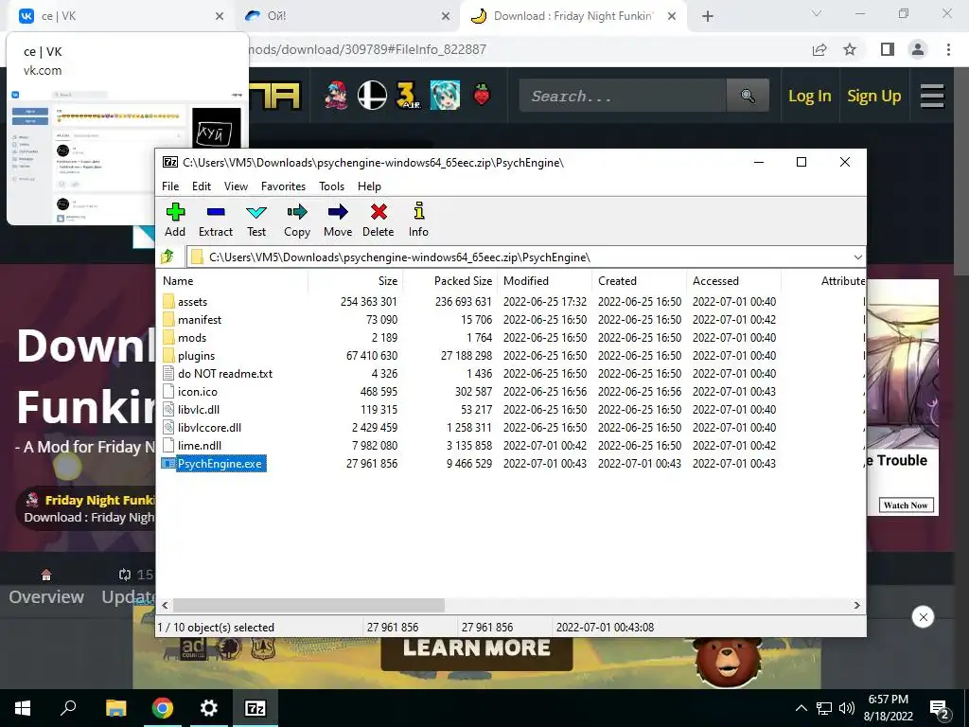The width and height of the screenshot is (969, 727).
Task: Click the green Add button in 7-Zip
Action: coord(175,220)
